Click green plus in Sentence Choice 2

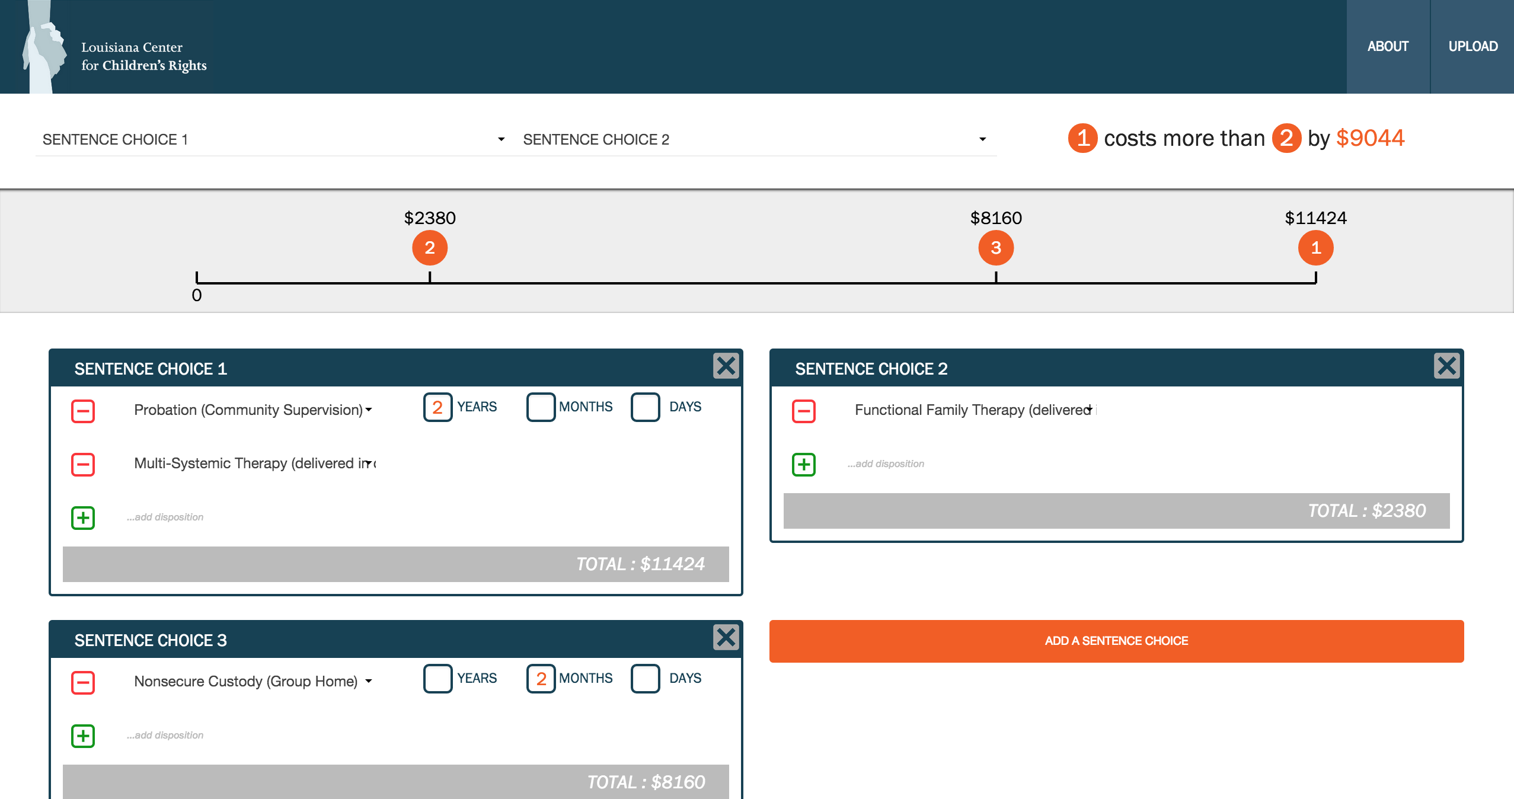804,464
